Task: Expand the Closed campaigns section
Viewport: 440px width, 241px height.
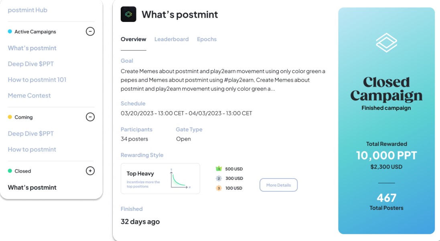Action: [90, 171]
